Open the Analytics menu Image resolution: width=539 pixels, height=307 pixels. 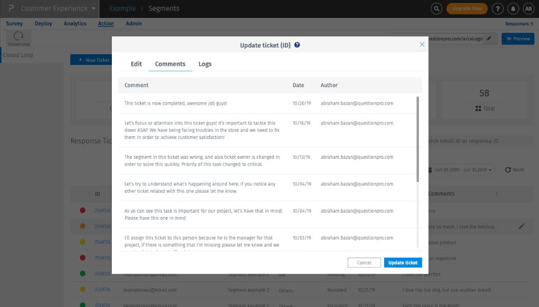click(x=75, y=23)
